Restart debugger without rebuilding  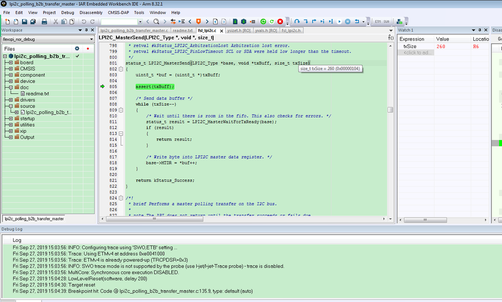[x=272, y=22]
